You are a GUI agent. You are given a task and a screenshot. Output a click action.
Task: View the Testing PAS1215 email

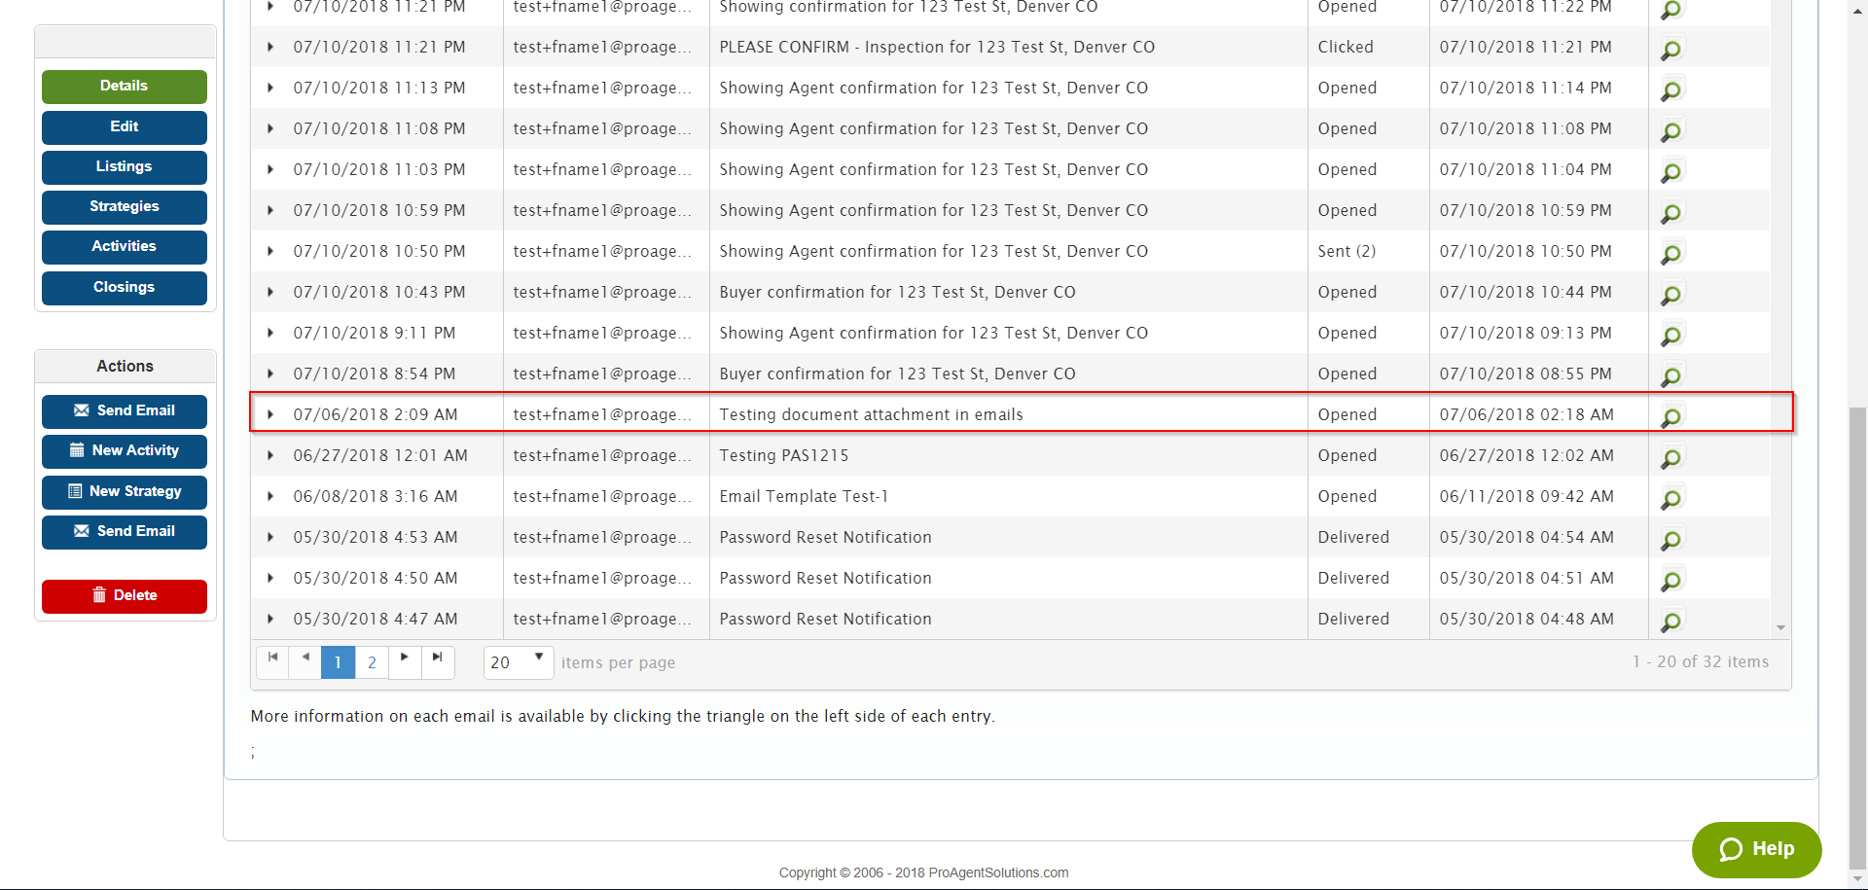pyautogui.click(x=1670, y=458)
